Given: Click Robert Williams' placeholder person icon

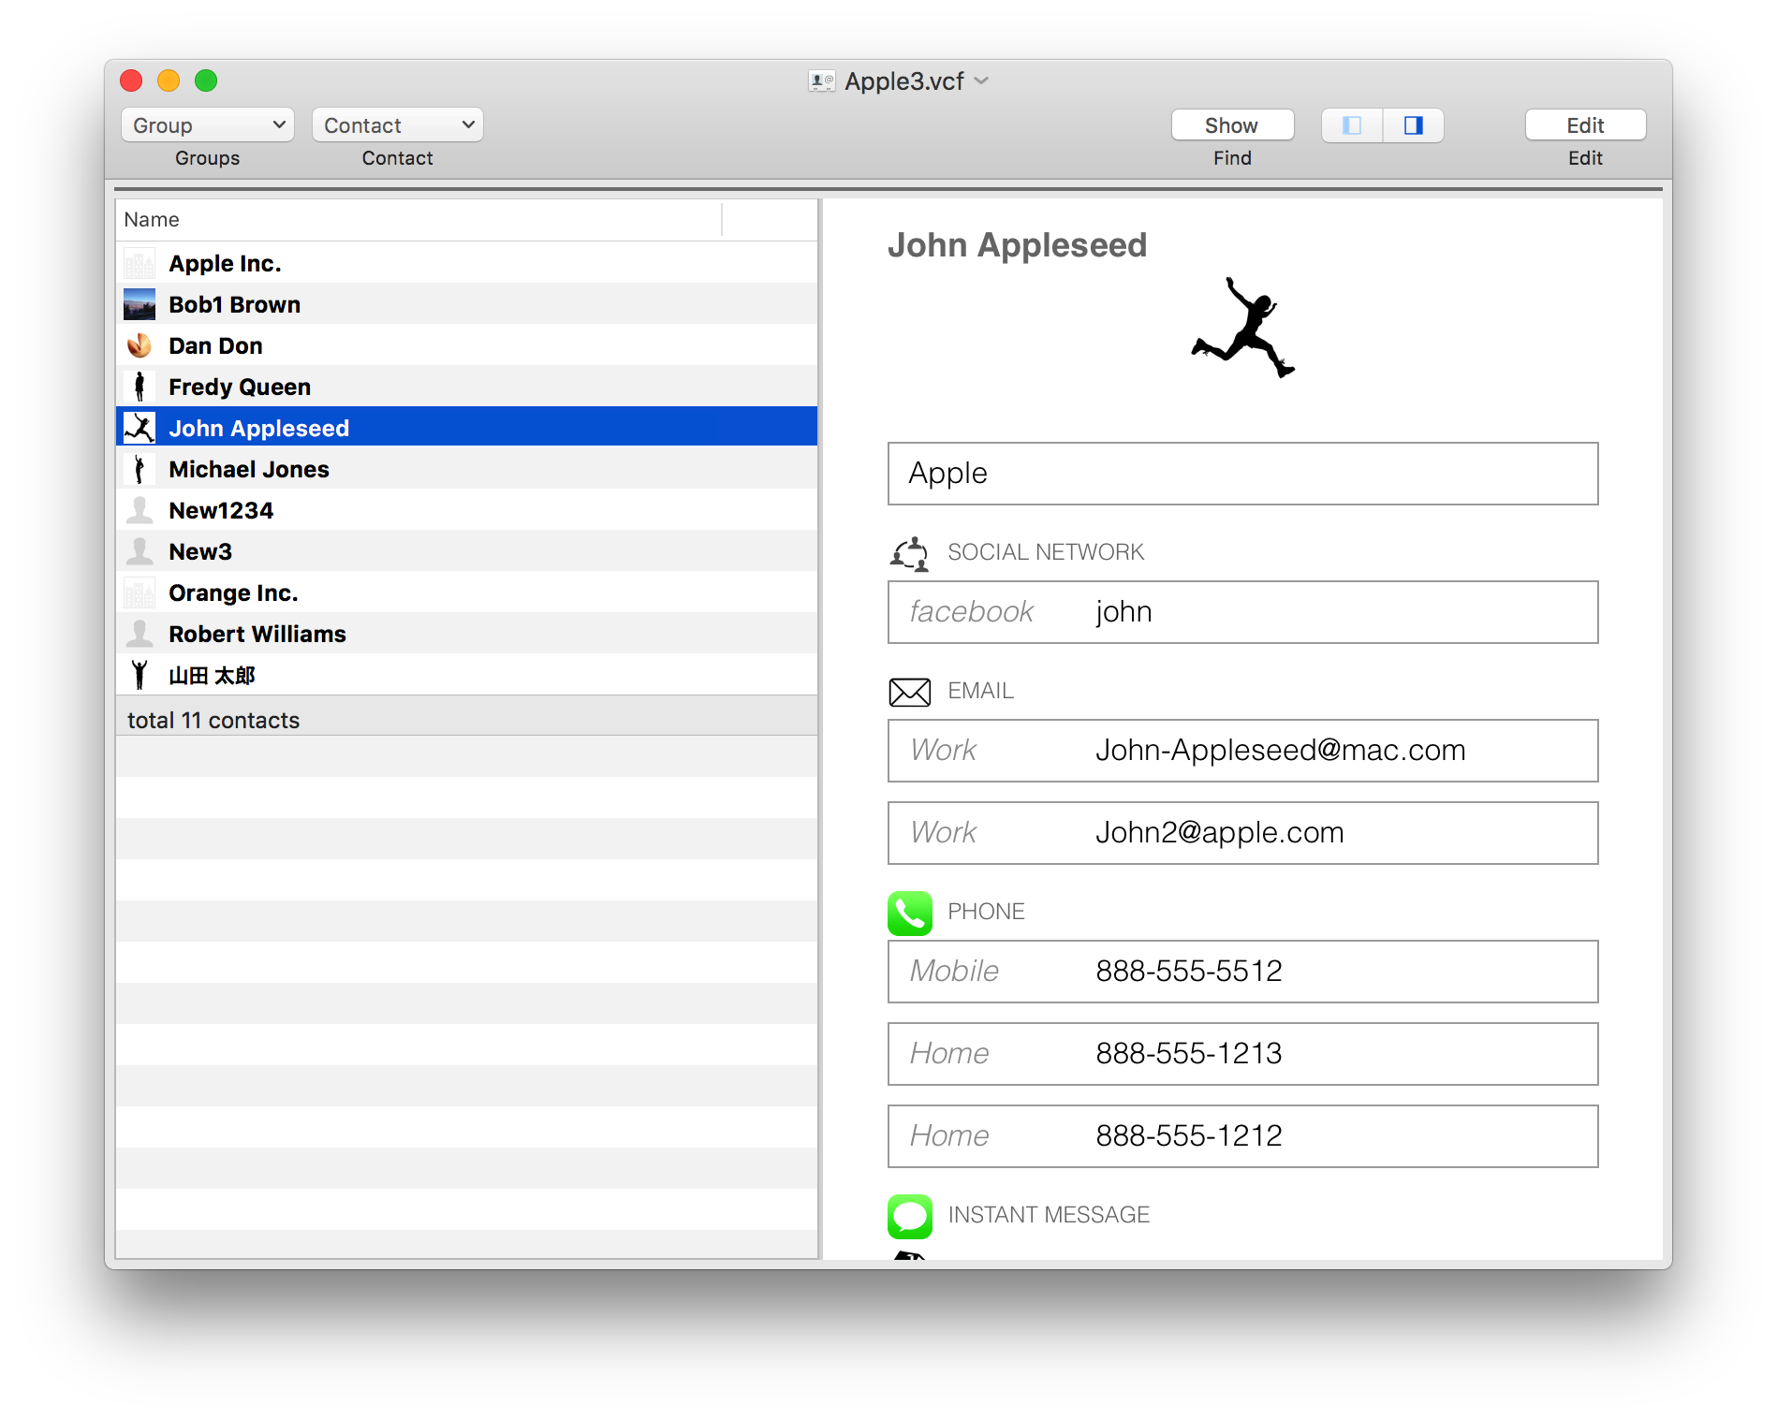Looking at the screenshot, I should click(x=140, y=634).
